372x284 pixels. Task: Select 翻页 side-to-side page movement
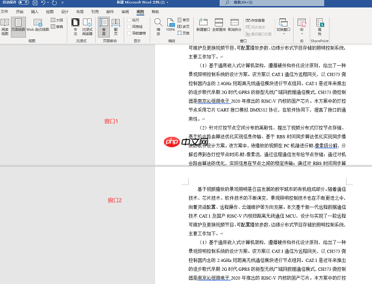[x=116, y=26]
